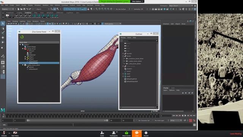This screenshot has height=137, width=243.
Task: Open the viewport Shading menu
Action: [15, 21]
